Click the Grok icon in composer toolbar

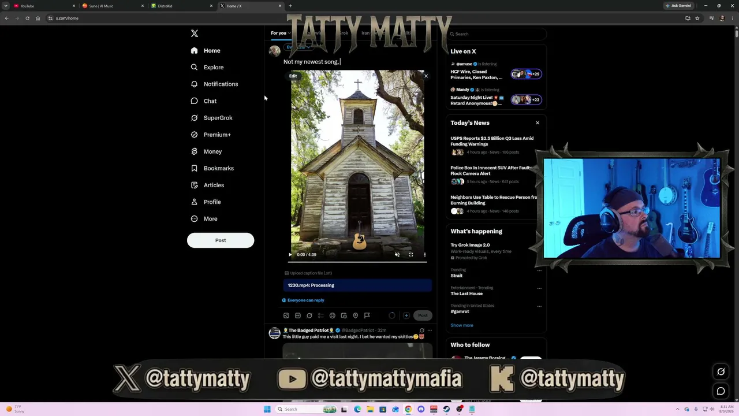pyautogui.click(x=309, y=316)
